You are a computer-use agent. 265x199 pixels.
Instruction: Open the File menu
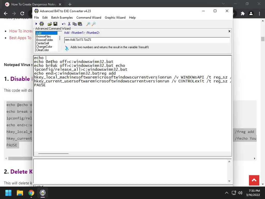click(x=36, y=18)
